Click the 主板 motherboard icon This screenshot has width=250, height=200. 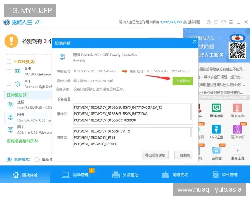click(11, 105)
